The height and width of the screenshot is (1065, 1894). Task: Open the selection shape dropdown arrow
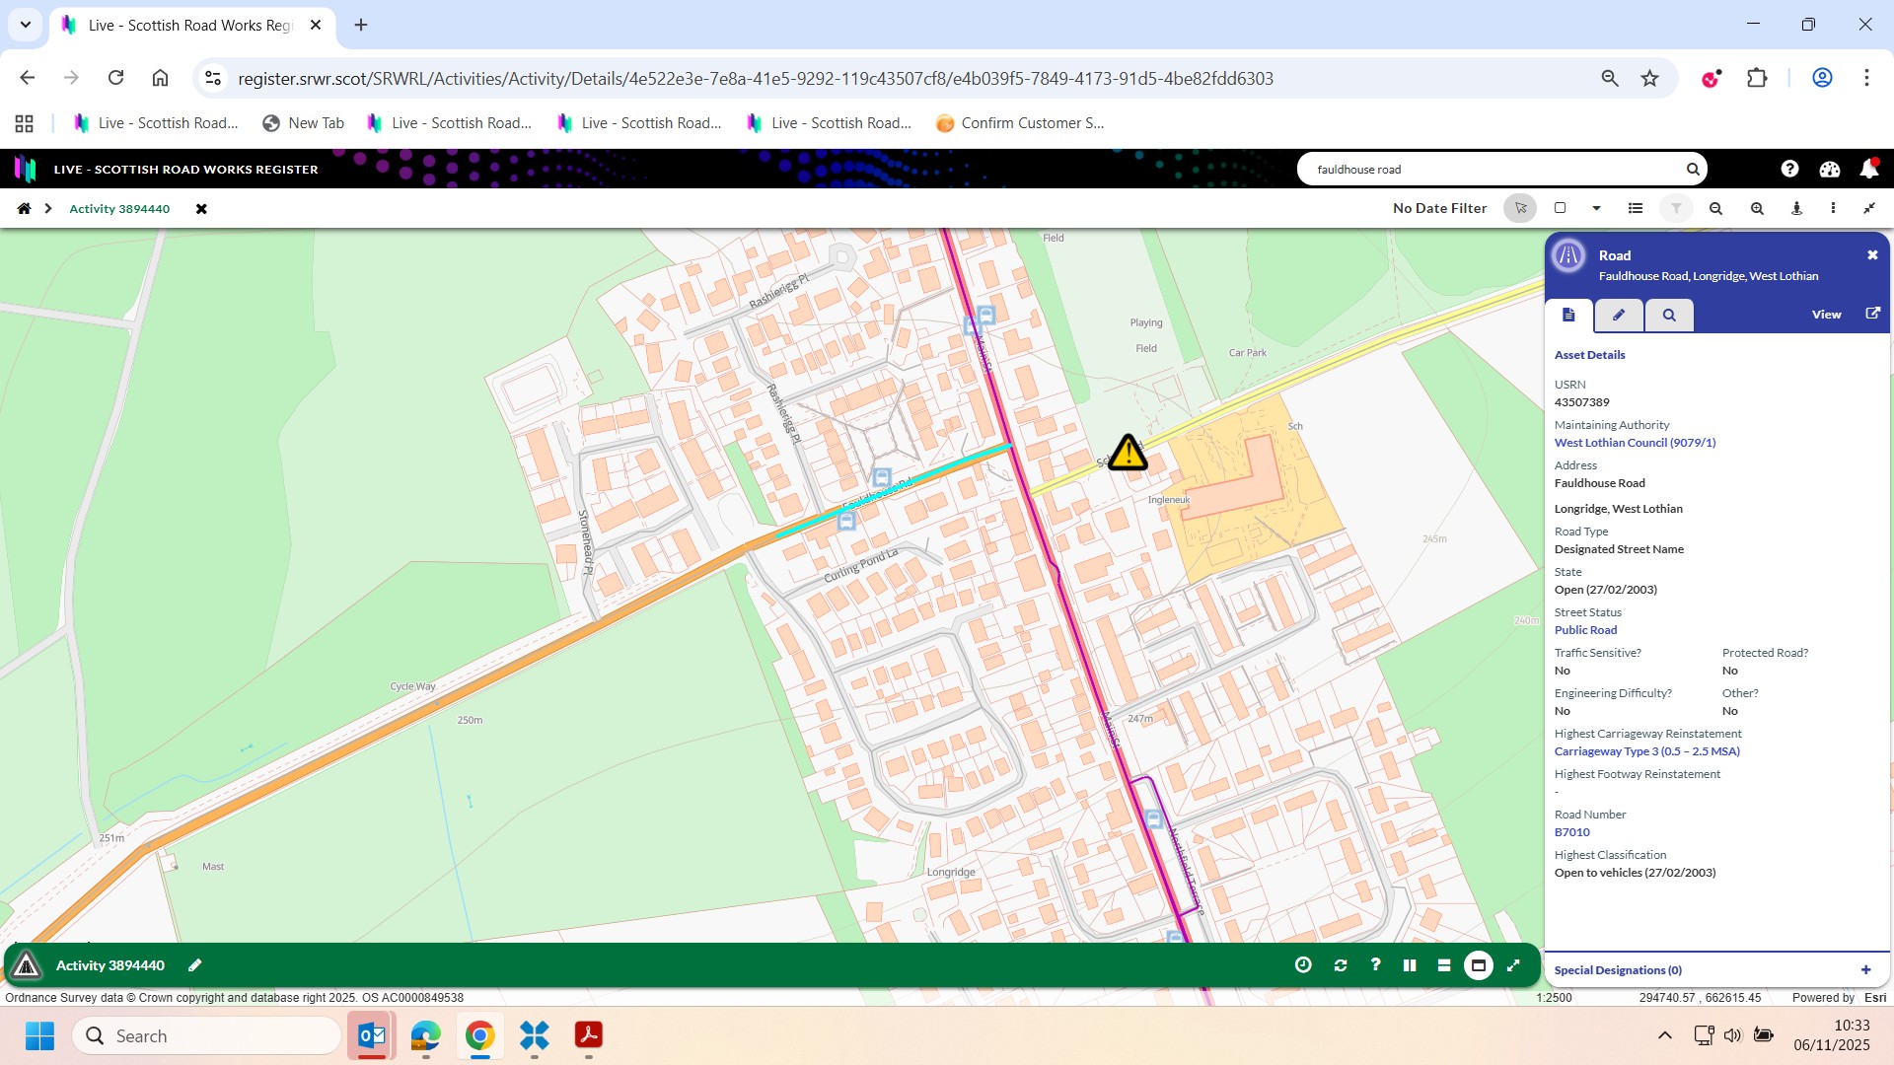(1596, 208)
